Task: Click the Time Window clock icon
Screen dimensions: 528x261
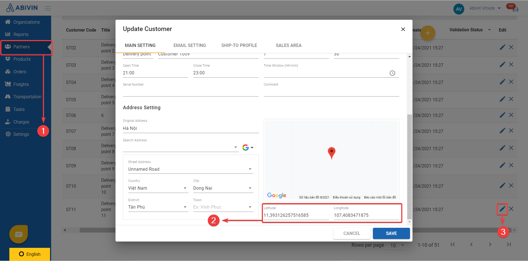Action: tap(392, 73)
